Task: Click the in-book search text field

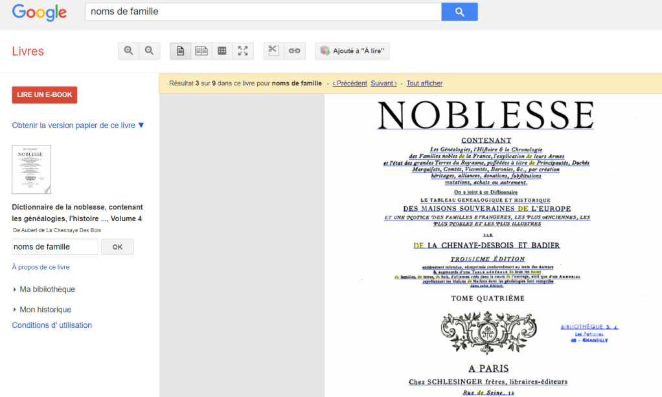Action: (55, 247)
